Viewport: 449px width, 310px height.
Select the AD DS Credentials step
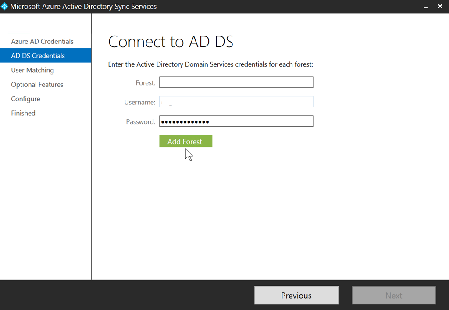click(38, 56)
